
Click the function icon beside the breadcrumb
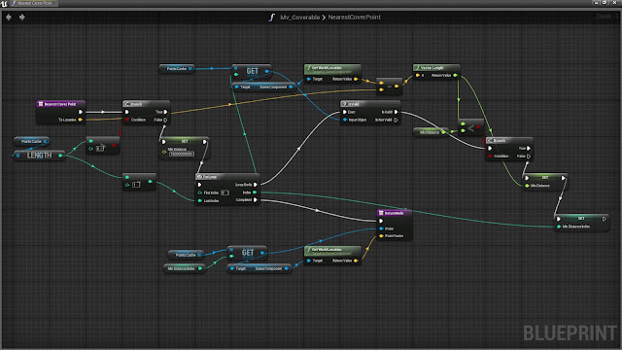coord(272,17)
